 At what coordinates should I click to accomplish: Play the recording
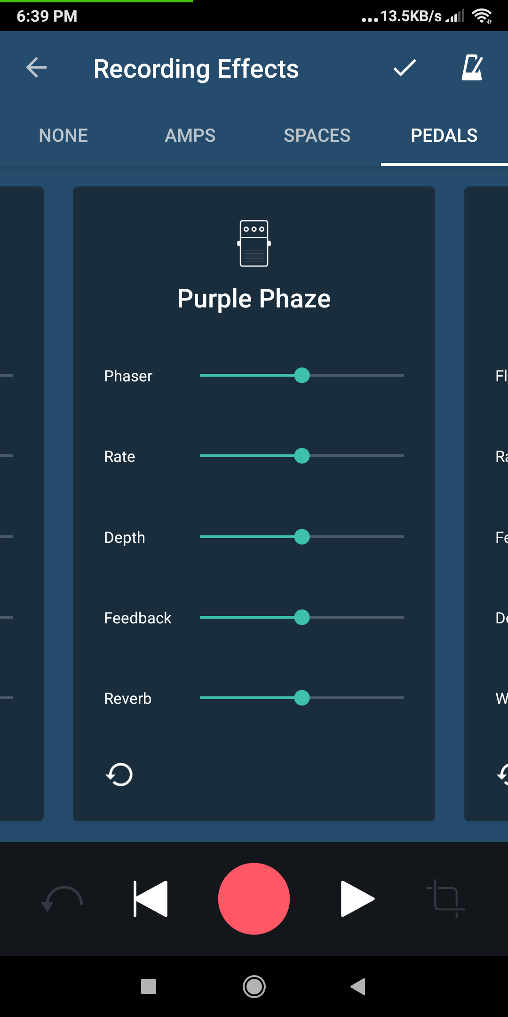click(x=357, y=898)
